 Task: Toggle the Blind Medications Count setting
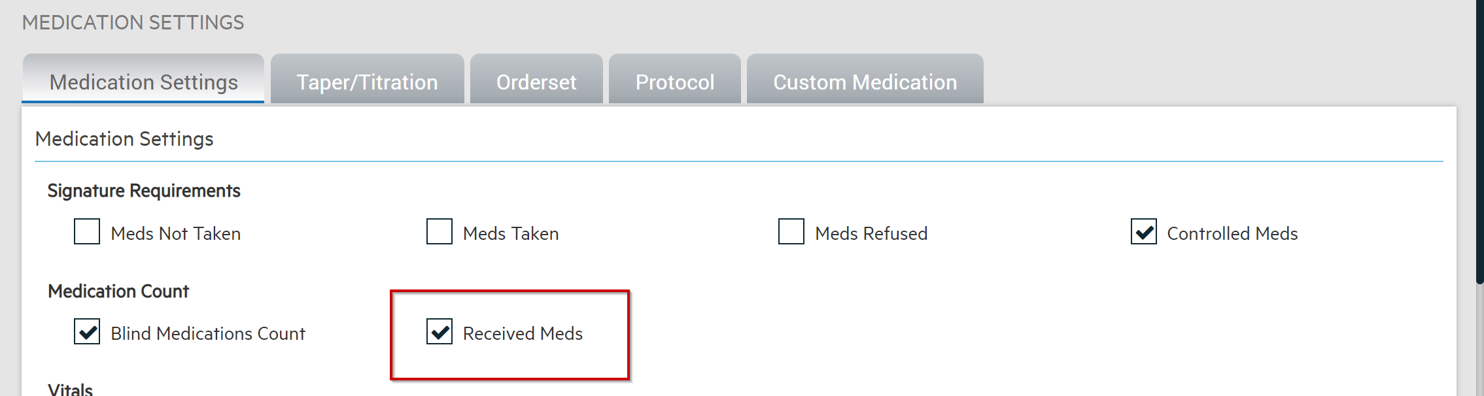86,333
